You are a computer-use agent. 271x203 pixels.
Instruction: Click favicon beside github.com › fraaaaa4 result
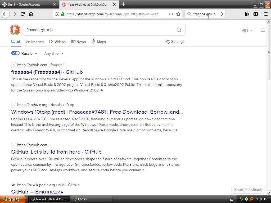(13, 65)
